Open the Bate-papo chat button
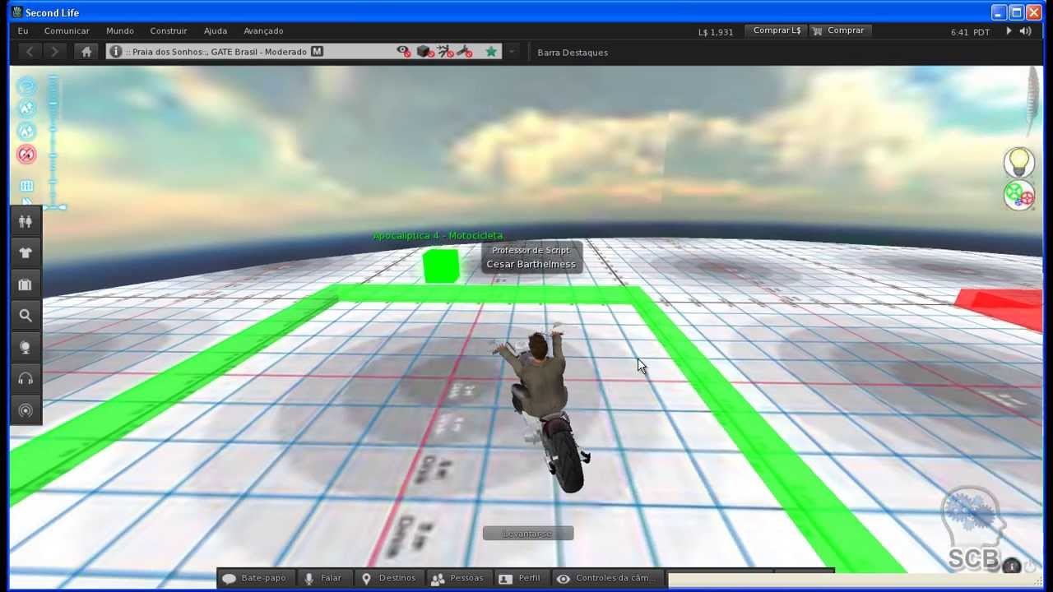This screenshot has width=1053, height=592. 254,578
